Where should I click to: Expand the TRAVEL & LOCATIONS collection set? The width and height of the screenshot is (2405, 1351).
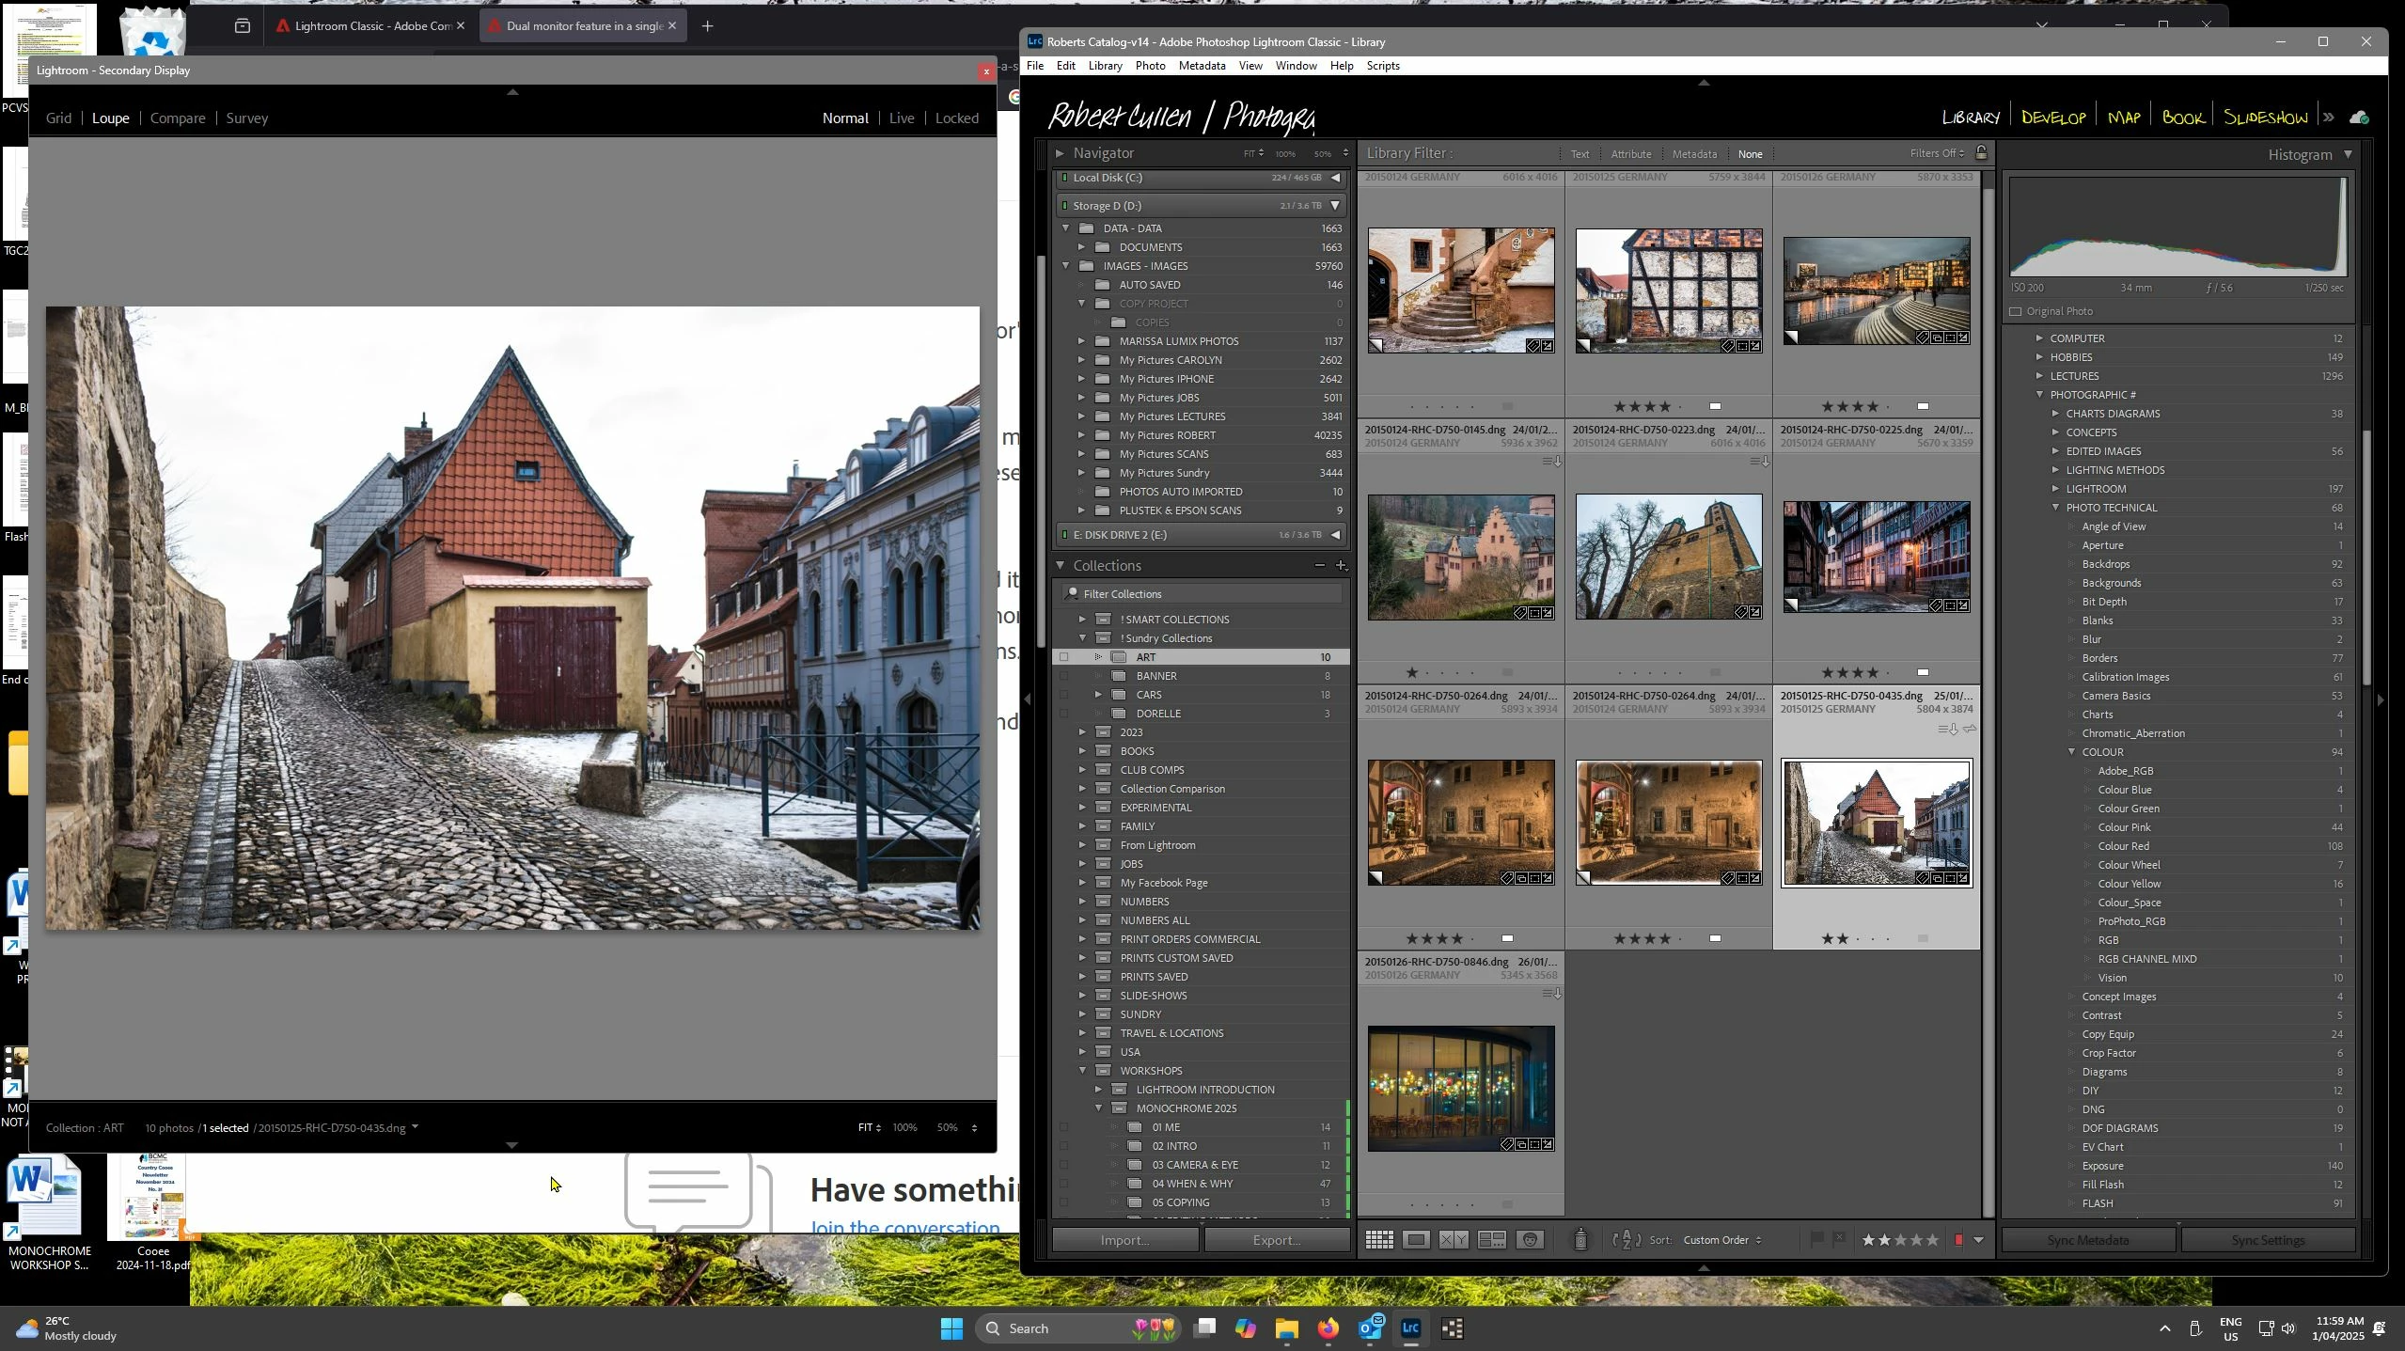[x=1082, y=1033]
